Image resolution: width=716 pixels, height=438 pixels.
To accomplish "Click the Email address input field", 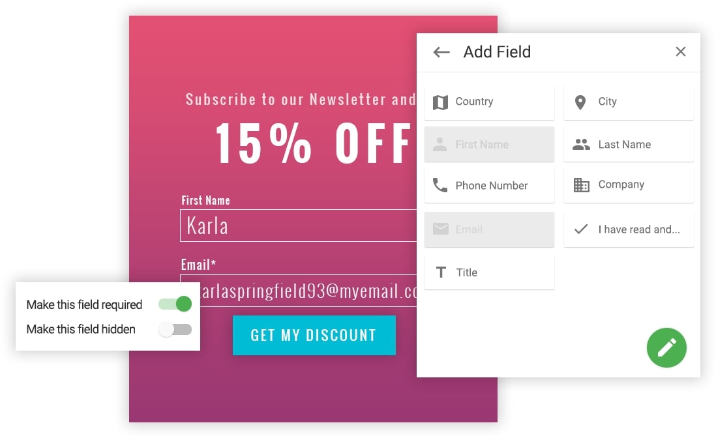I will [x=298, y=291].
